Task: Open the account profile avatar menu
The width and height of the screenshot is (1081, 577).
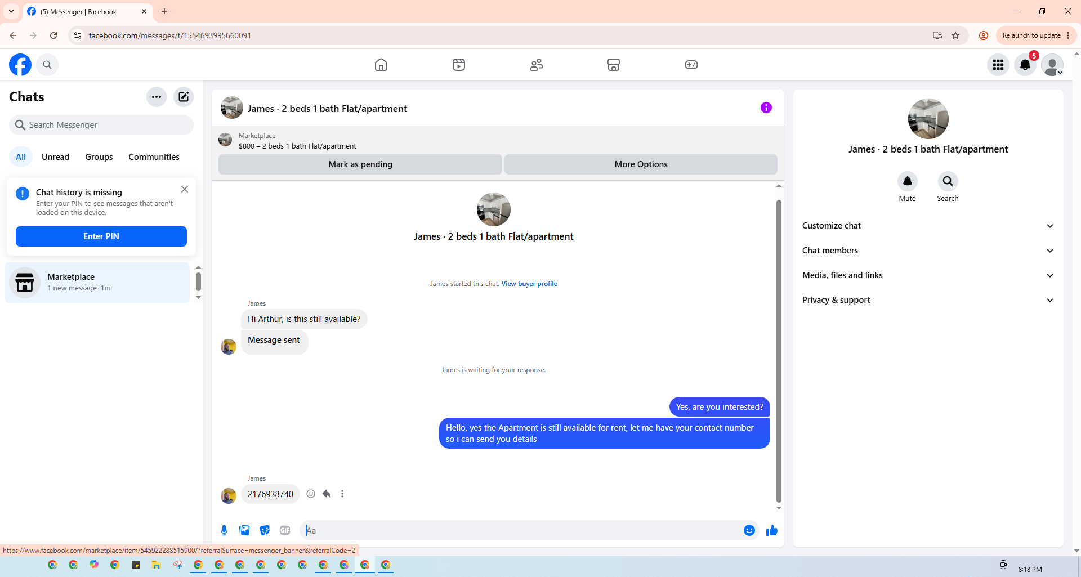Action: [1052, 65]
